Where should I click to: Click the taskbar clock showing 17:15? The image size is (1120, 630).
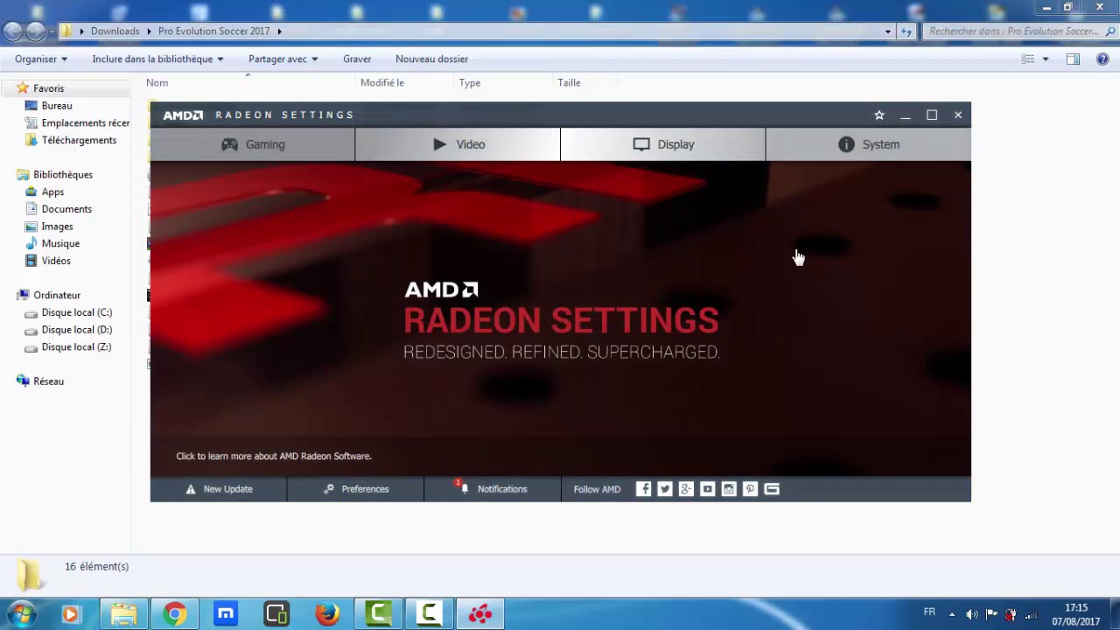[x=1076, y=614]
